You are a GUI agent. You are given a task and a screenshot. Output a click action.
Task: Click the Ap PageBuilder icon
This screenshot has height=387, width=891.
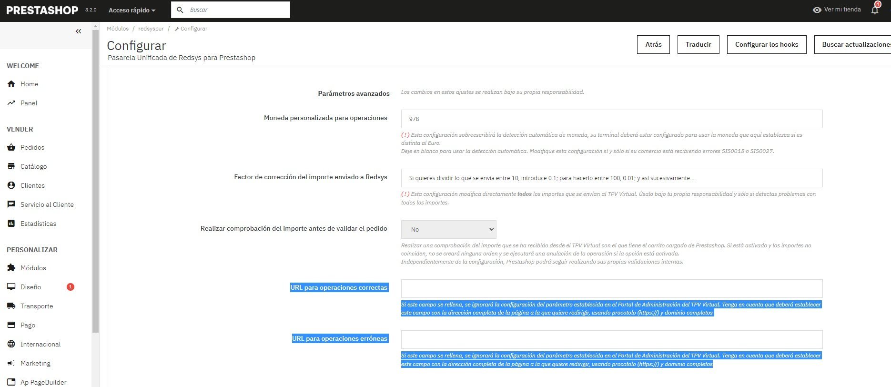click(x=11, y=382)
